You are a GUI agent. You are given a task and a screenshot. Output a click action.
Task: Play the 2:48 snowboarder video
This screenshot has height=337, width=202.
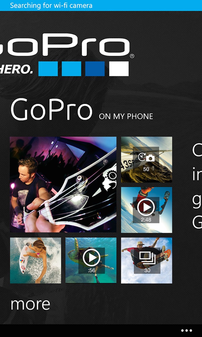pos(146,210)
